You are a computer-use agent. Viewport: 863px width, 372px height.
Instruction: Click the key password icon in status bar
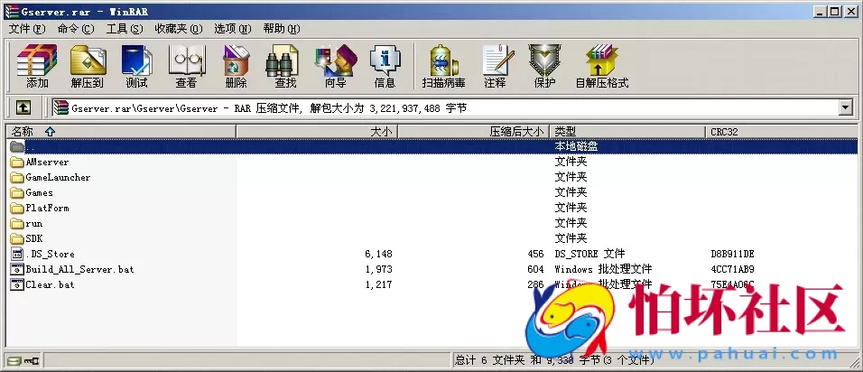tap(32, 361)
